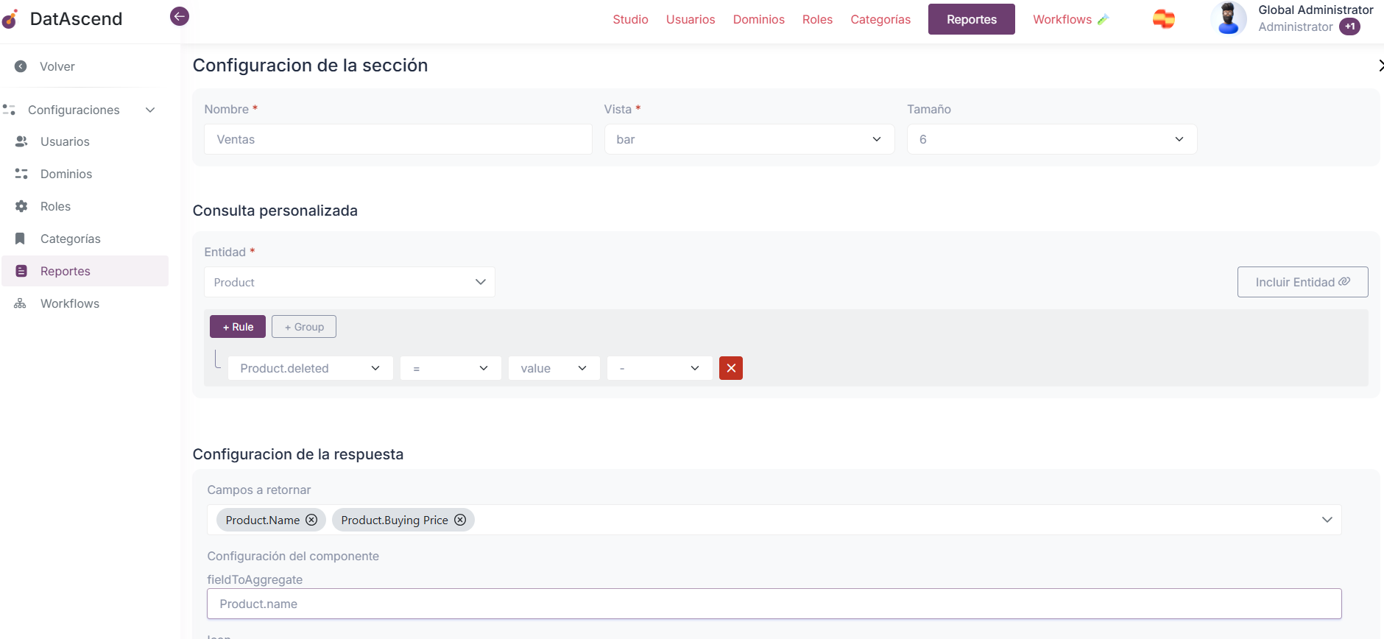This screenshot has height=639, width=1384.
Task: Open the equals operator dropdown
Action: tap(451, 368)
